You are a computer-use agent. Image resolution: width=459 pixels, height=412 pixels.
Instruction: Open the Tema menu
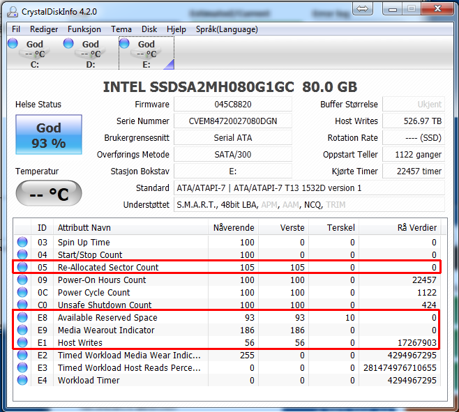[121, 29]
